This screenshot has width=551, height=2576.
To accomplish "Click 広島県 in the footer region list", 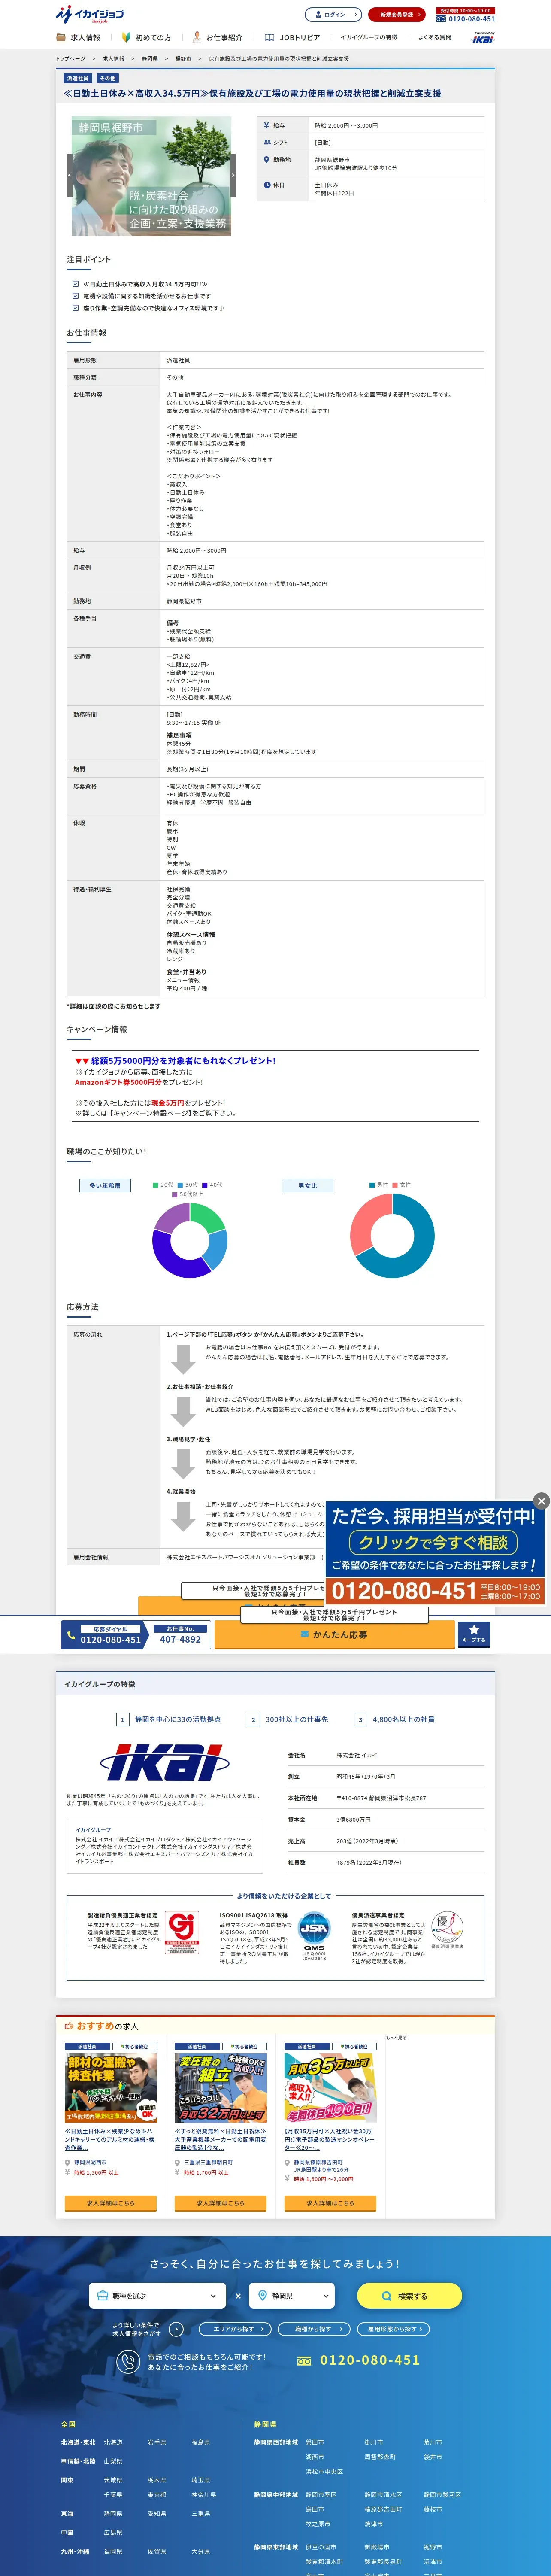I will (113, 2532).
